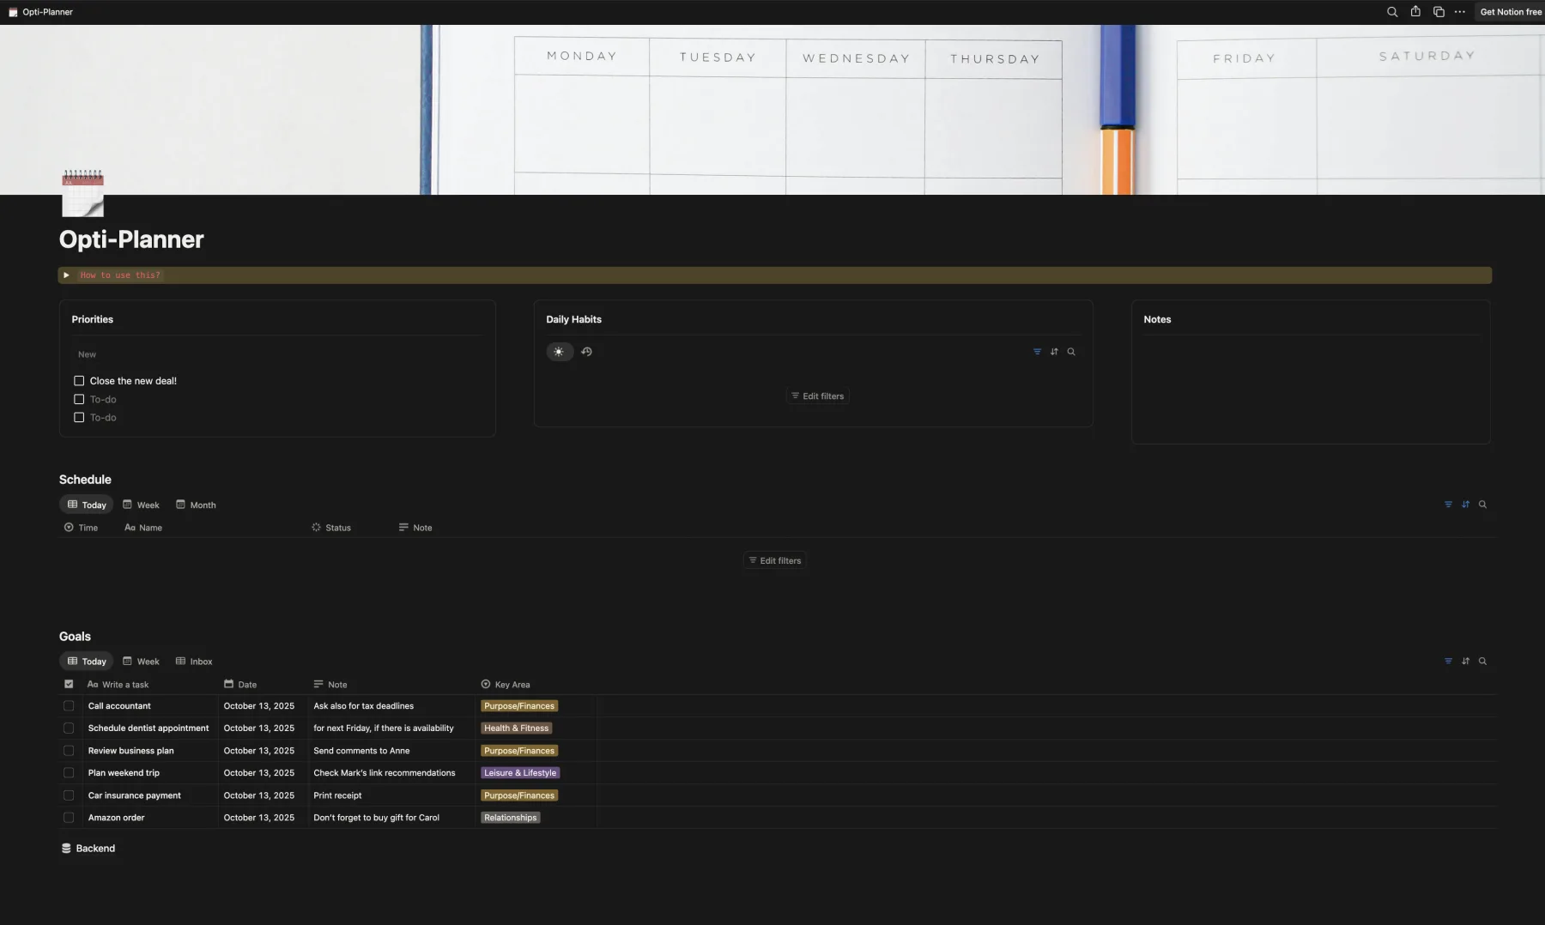Screen dimensions: 1545x925
Task: Click the Schedule search icon
Action: pyautogui.click(x=1482, y=505)
